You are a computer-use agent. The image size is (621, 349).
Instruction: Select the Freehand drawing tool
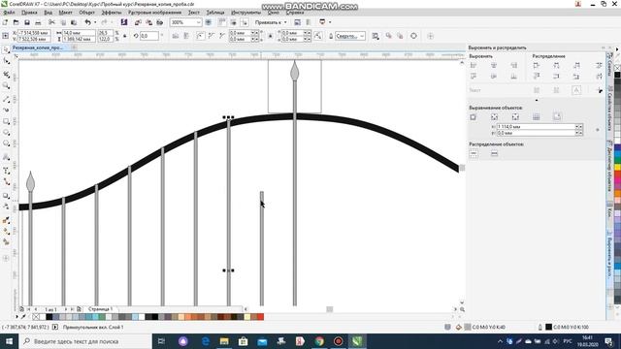click(x=6, y=99)
